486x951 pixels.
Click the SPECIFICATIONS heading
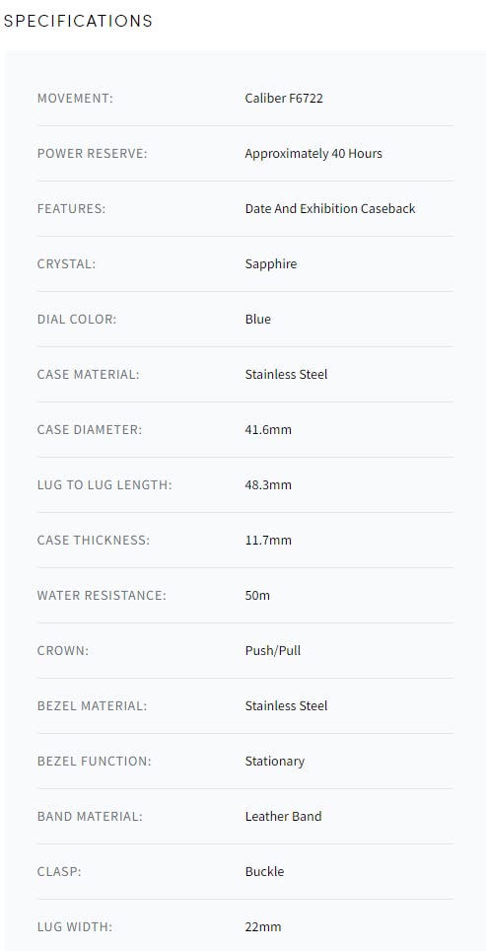(x=78, y=21)
